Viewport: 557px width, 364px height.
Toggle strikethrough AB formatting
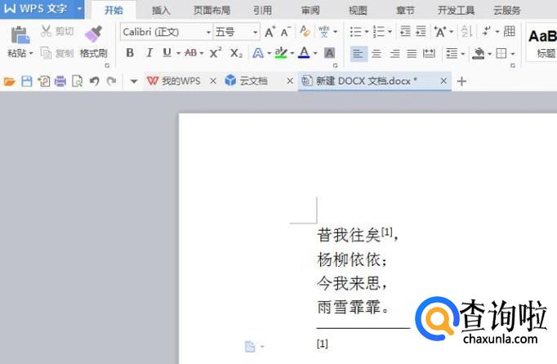pyautogui.click(x=191, y=53)
